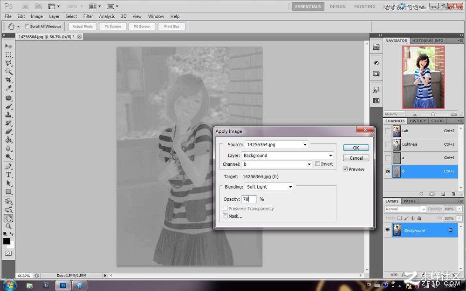Open the Channel dropdown showing b

[x=277, y=164]
